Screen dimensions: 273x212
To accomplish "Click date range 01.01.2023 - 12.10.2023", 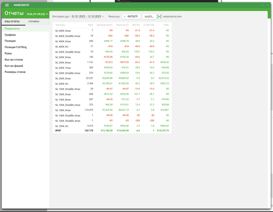I will pos(86,16).
